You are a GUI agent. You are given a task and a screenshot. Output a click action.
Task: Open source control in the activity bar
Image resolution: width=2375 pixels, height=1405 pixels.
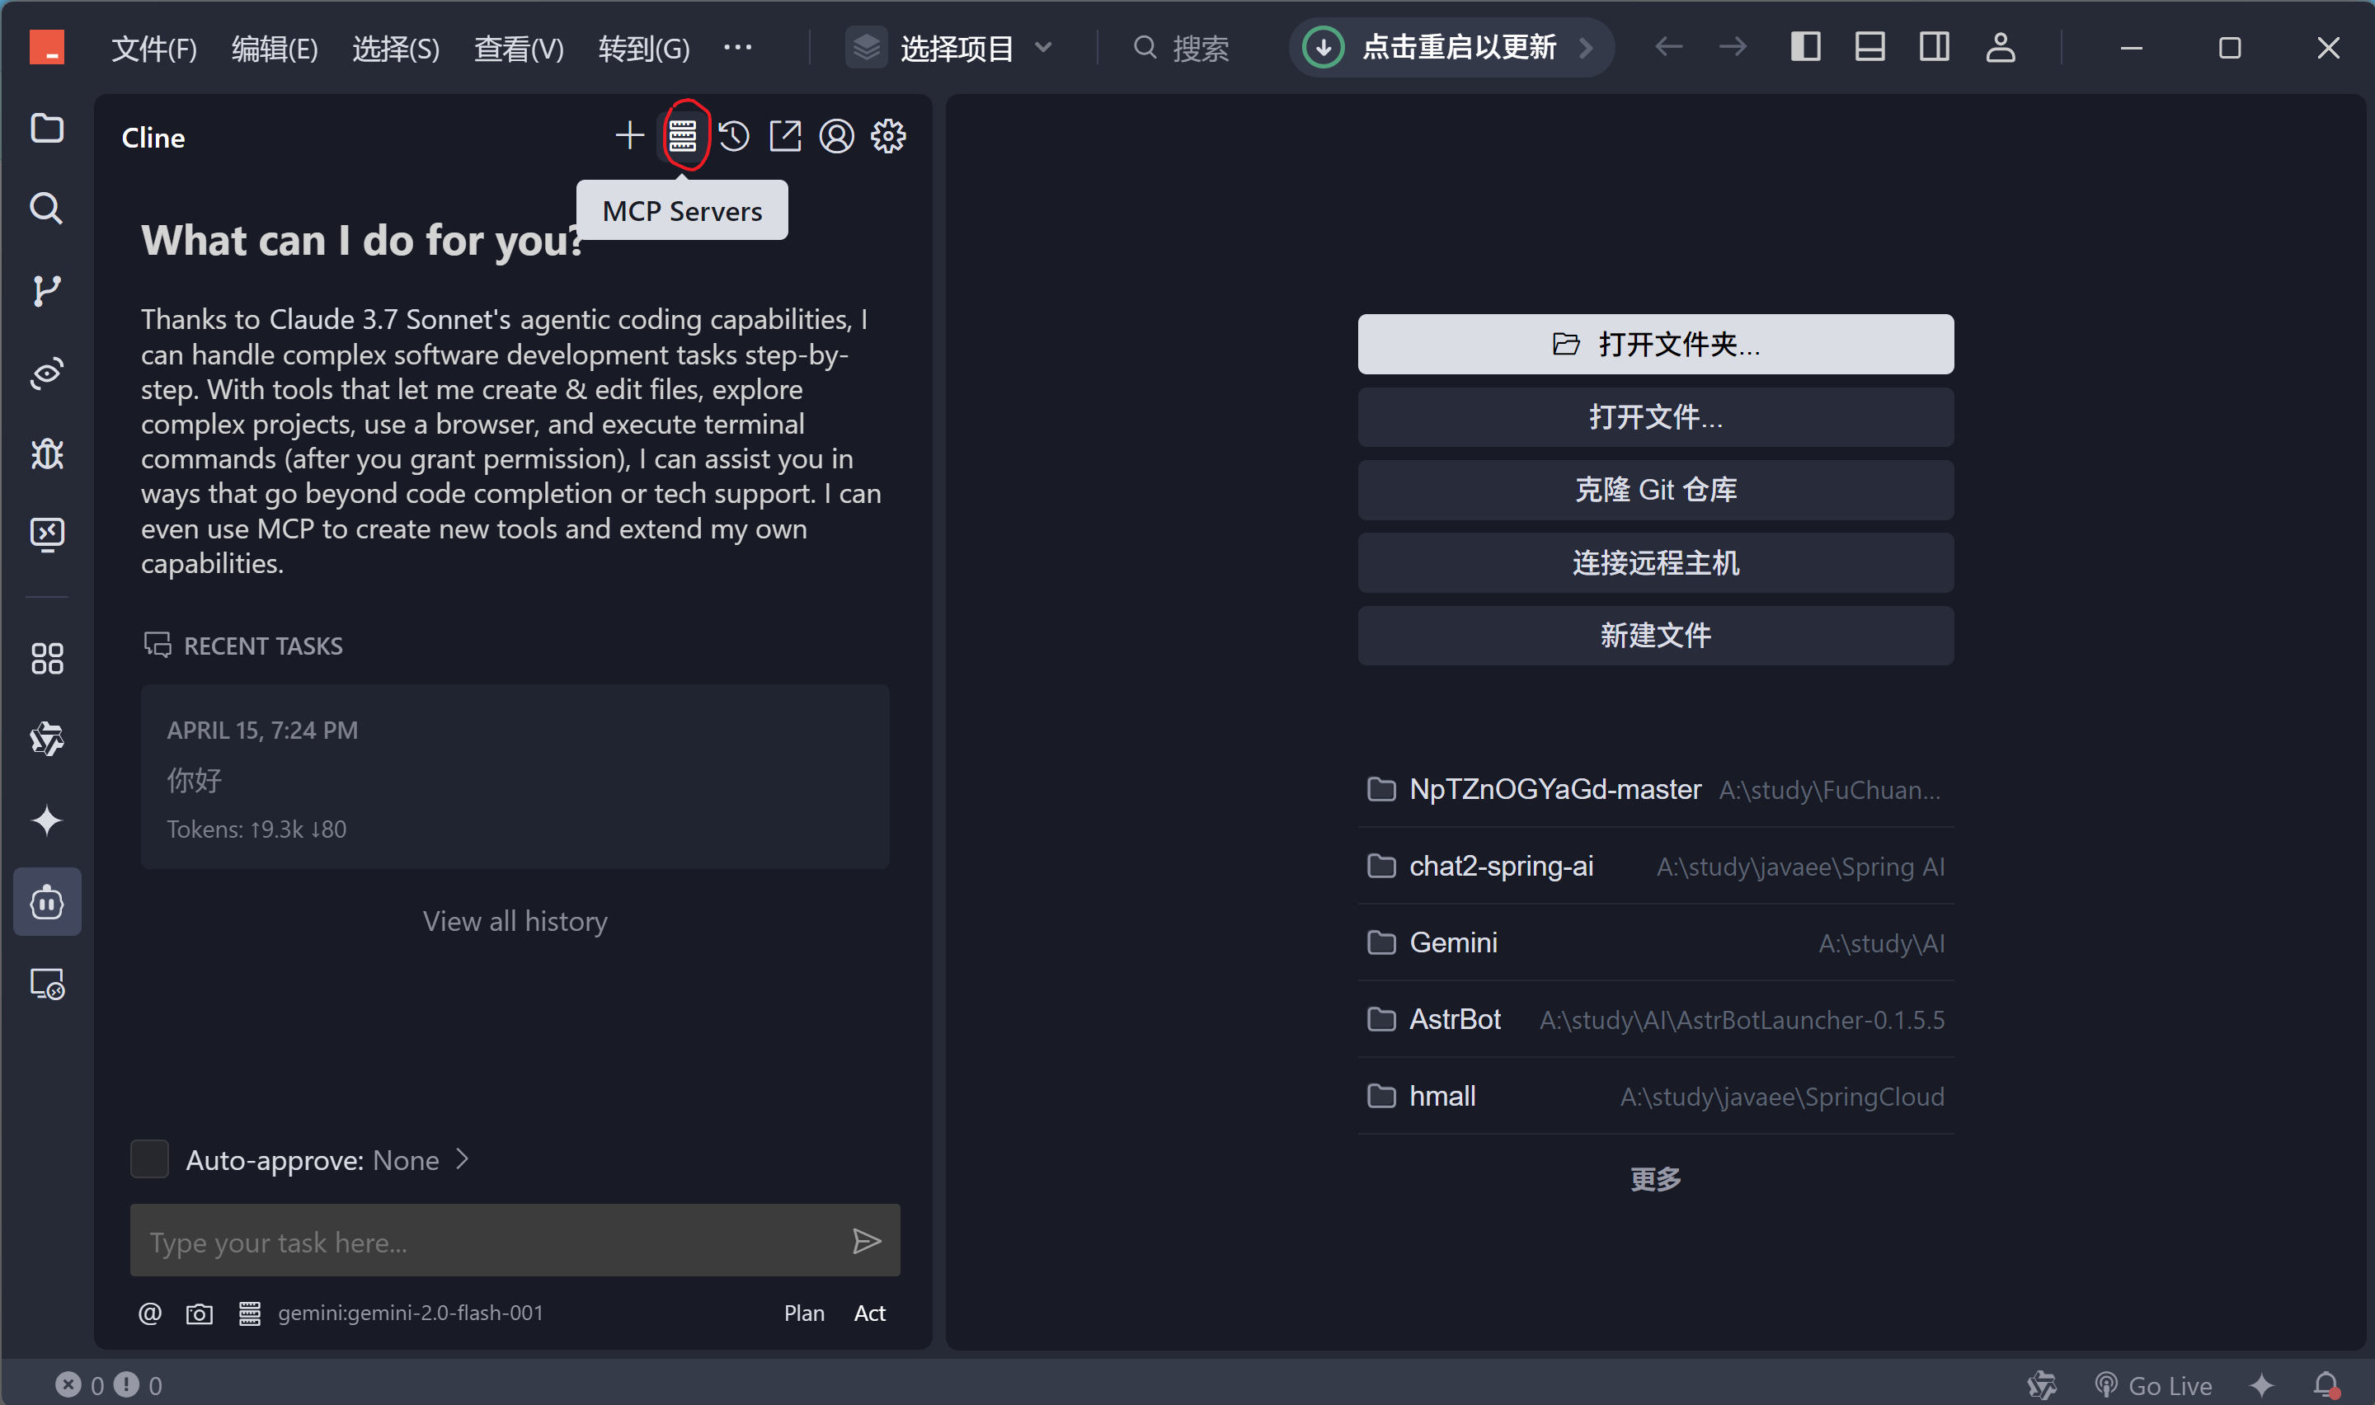pos(46,291)
